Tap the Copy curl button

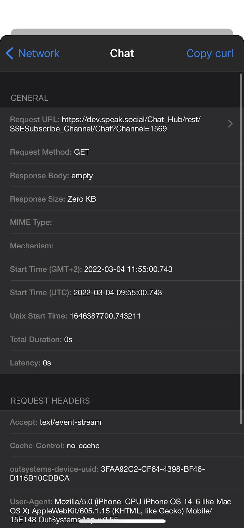[210, 53]
